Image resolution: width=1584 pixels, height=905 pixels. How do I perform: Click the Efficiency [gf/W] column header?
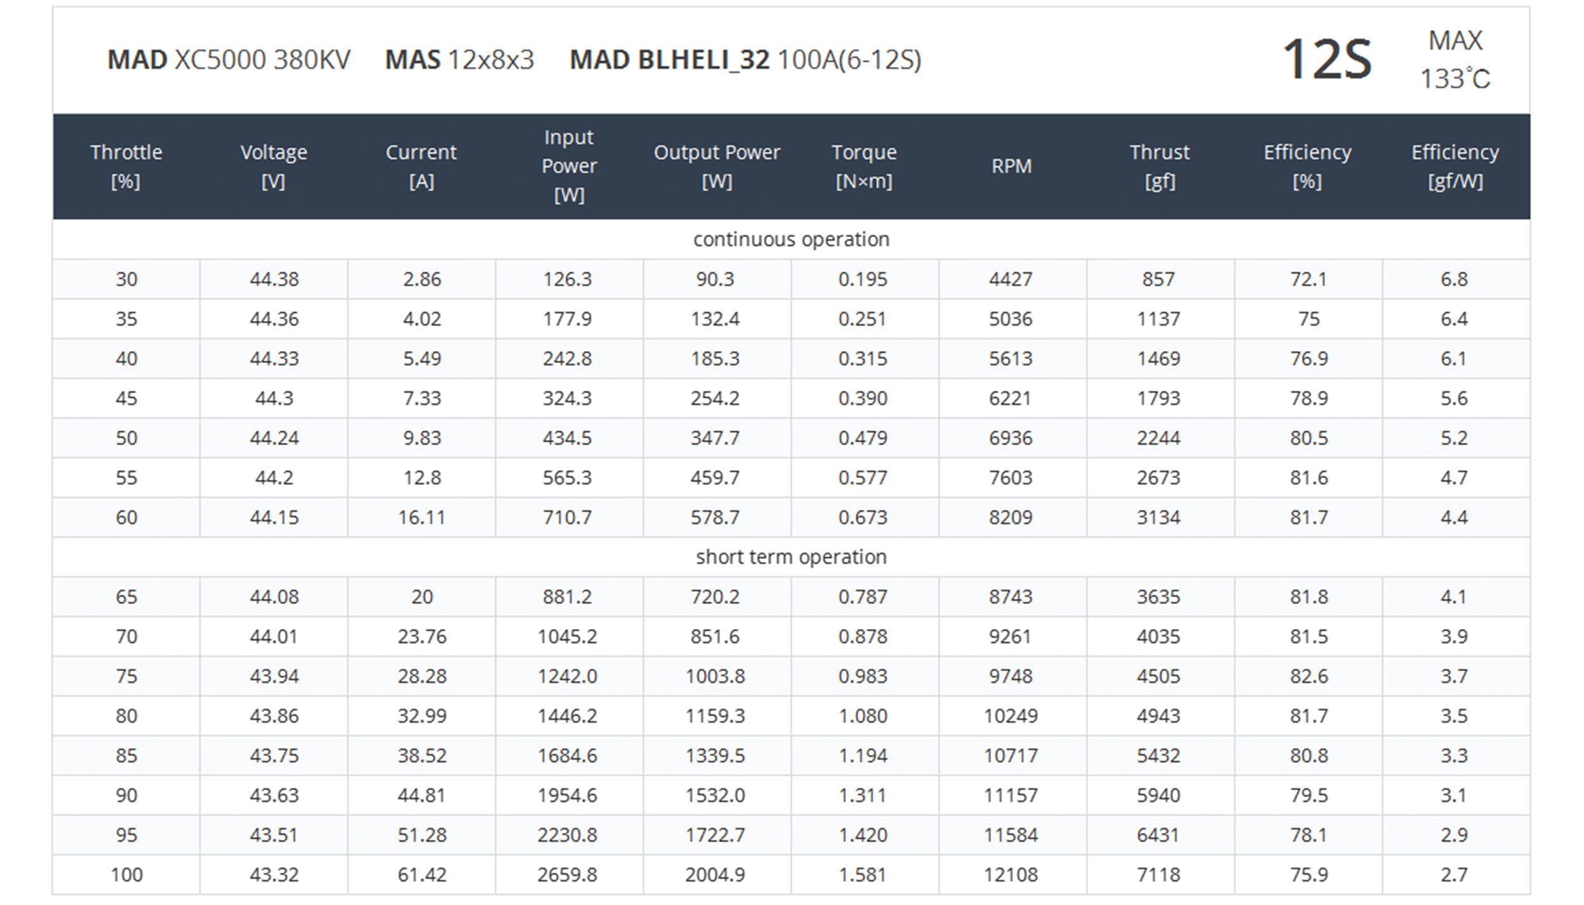click(x=1455, y=167)
